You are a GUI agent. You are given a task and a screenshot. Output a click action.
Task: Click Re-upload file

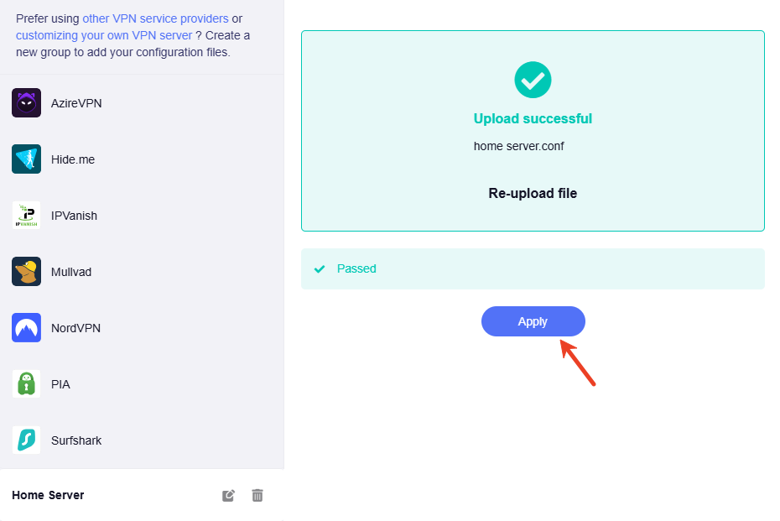coord(533,193)
